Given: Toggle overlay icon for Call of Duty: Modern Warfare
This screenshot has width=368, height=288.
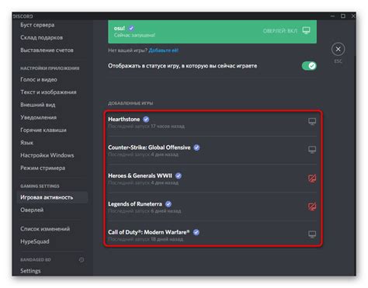Looking at the screenshot, I should 312,234.
